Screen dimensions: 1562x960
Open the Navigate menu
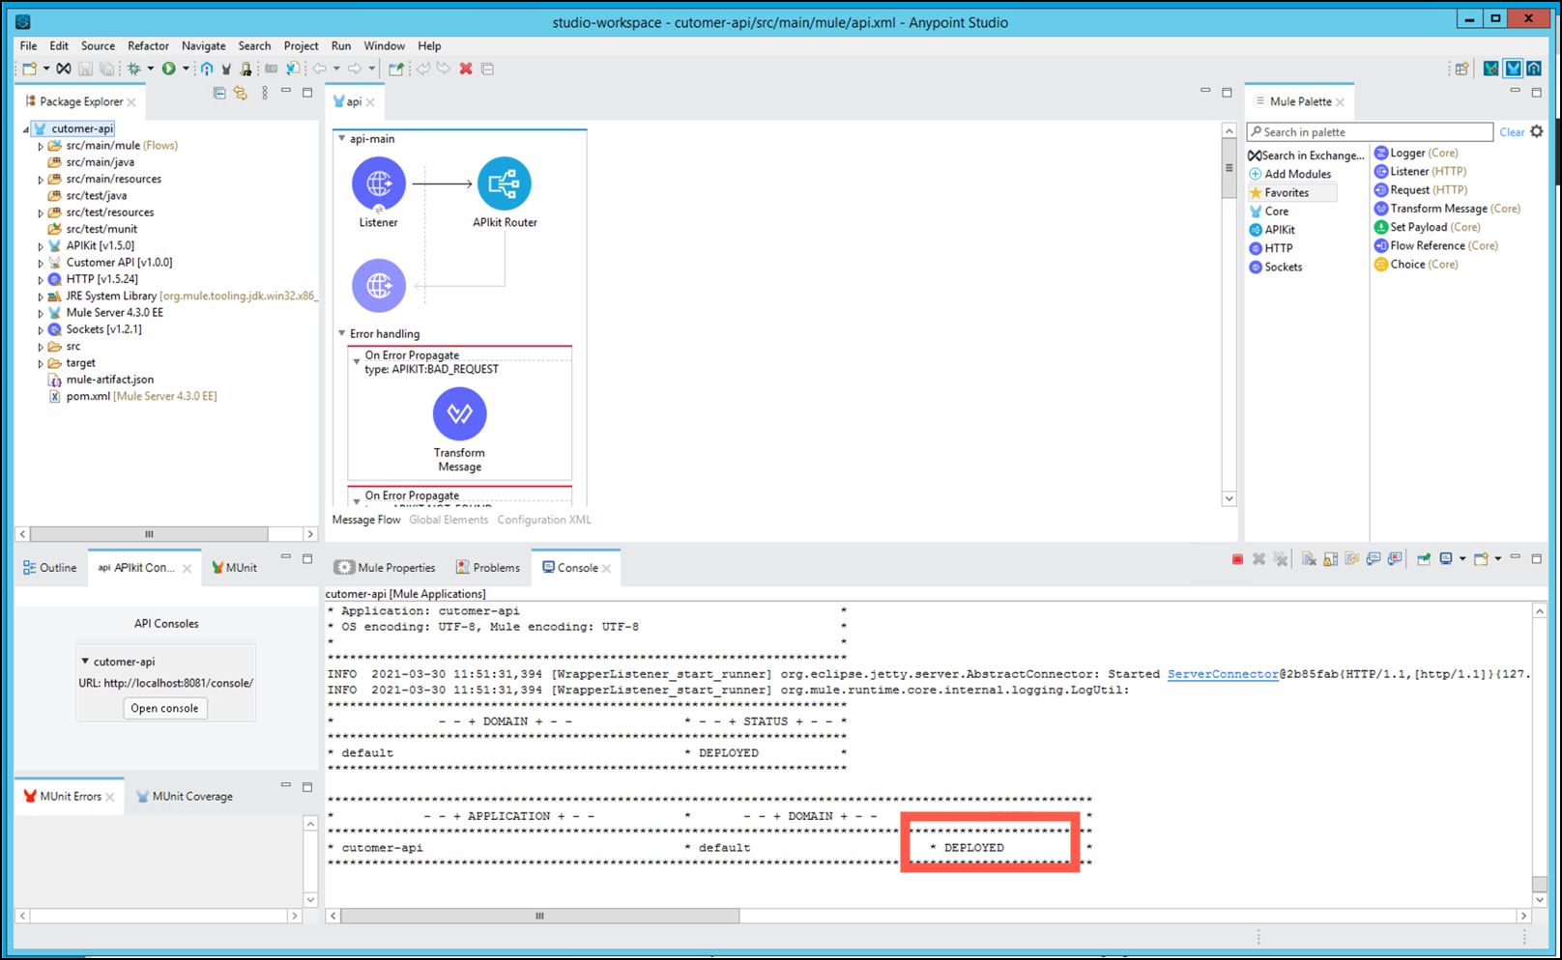point(204,45)
